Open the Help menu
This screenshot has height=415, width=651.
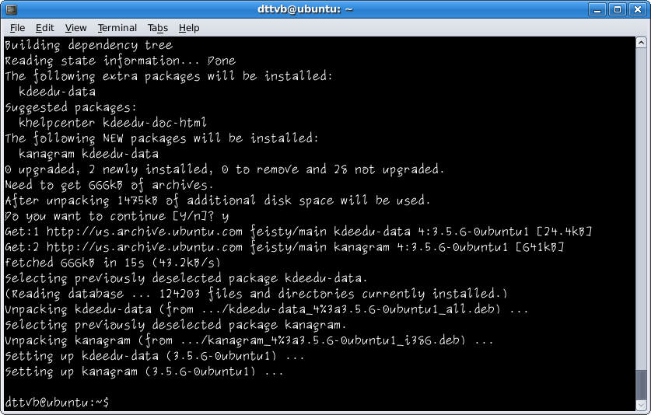coord(189,28)
